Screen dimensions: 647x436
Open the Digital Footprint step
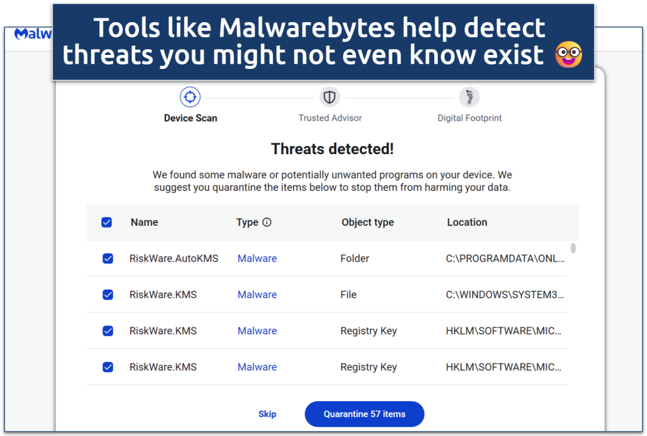(x=469, y=118)
